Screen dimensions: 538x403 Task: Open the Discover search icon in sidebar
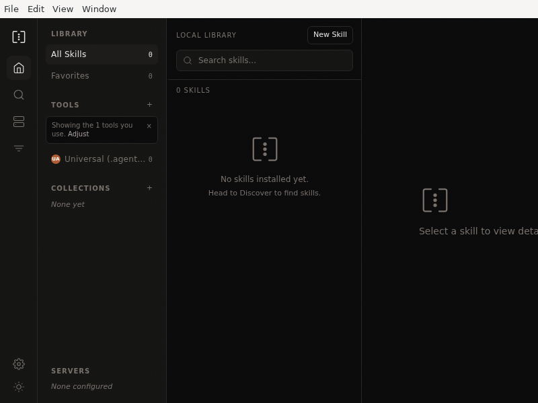coord(19,95)
